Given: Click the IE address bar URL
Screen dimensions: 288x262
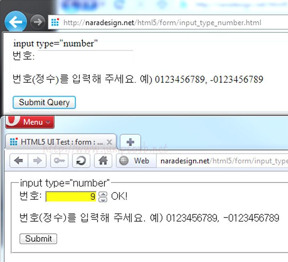Looking at the screenshot, I should [x=162, y=22].
